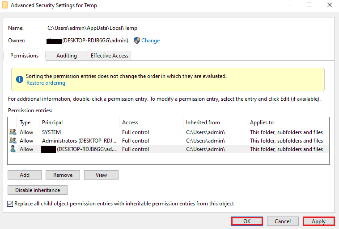The height and width of the screenshot is (229, 339).
Task: Select the group icon on the SYSTEM row
Action: click(x=13, y=132)
